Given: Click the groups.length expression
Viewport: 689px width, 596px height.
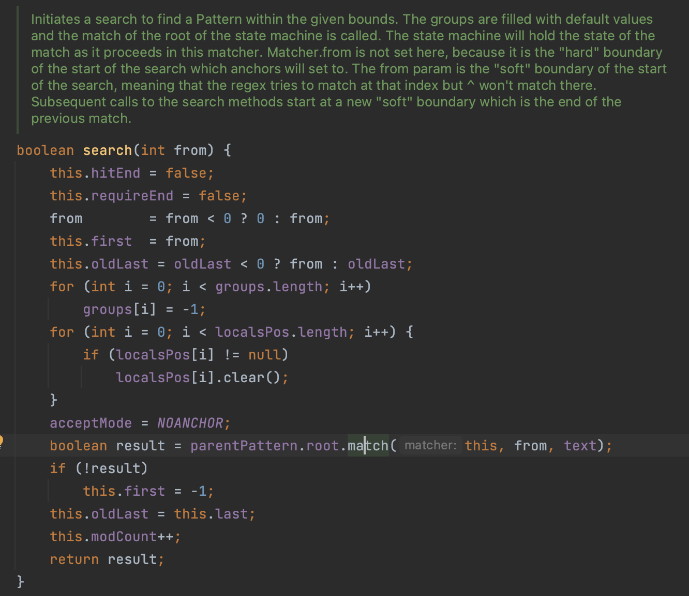Looking at the screenshot, I should [x=269, y=287].
